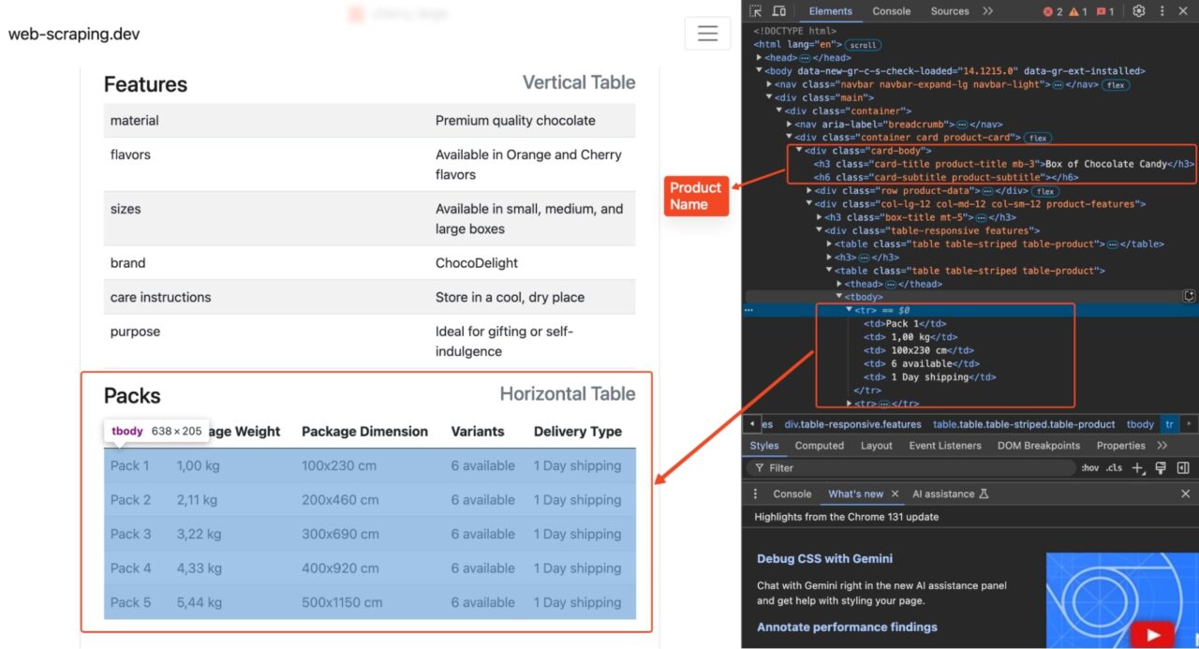Screen dimensions: 1199x649
Task: Expand the nav navbar element
Action: (770, 83)
